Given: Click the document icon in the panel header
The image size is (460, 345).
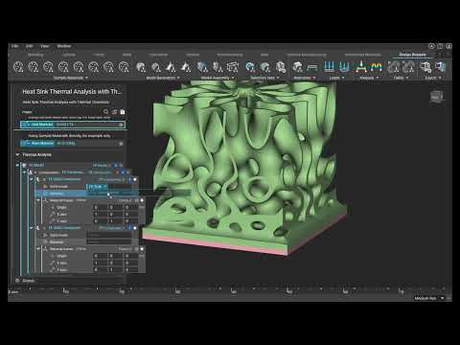Looking at the screenshot, I should 122,112.
